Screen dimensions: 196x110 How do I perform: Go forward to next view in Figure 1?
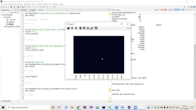76,28
